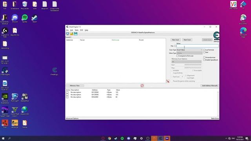Open the Steam desktop shortcut
Viewport: 251px width, 141px height.
[35, 18]
